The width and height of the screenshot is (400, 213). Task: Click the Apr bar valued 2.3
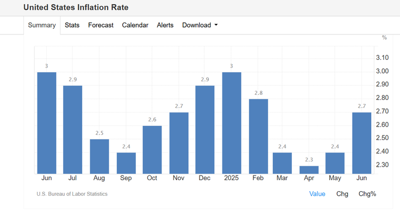[x=309, y=170]
